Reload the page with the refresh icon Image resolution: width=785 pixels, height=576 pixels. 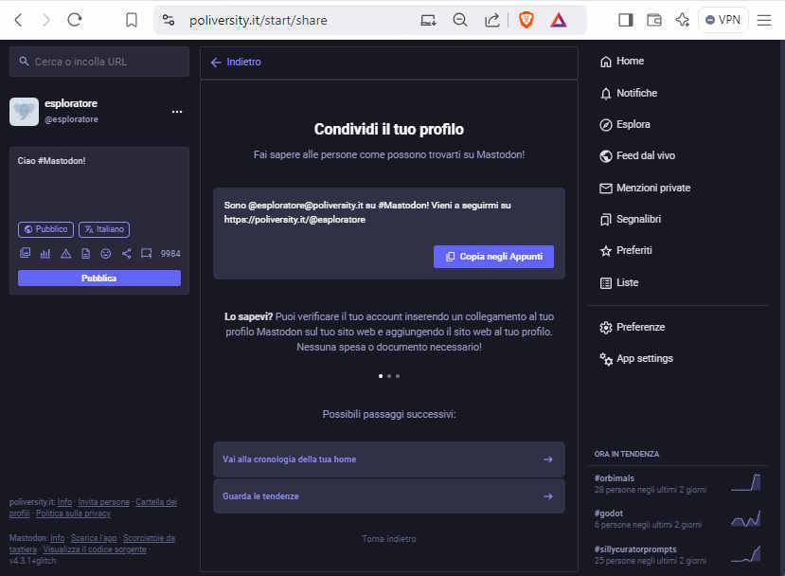75,20
